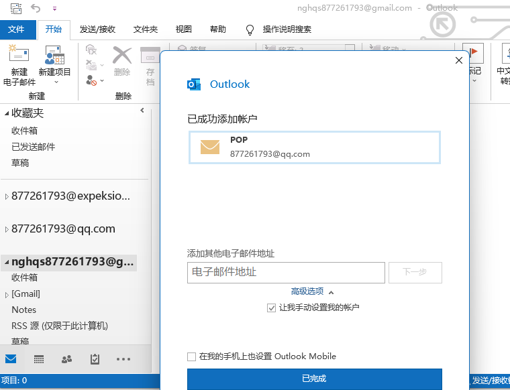Click the Outlook logo in the dialog
This screenshot has width=510, height=390.
click(194, 84)
